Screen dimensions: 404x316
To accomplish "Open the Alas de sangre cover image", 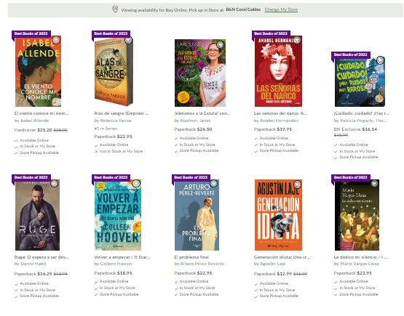I will click(x=114, y=71).
